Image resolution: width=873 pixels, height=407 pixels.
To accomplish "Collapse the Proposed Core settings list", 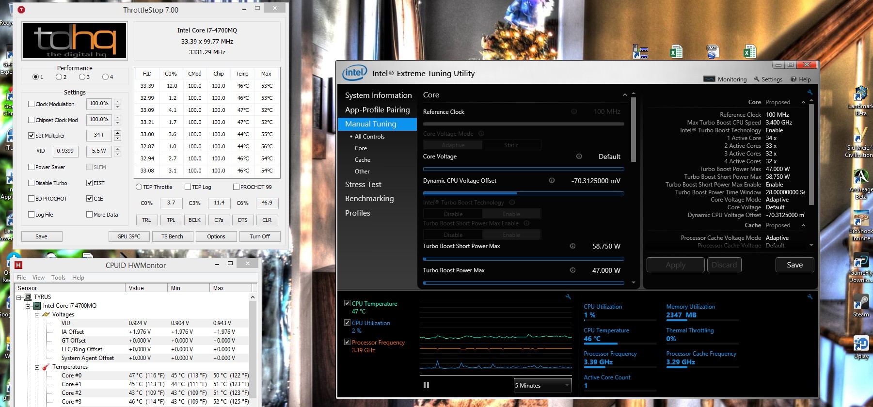I will (803, 102).
